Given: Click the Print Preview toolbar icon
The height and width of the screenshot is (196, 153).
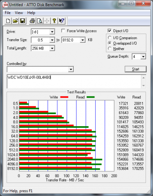Looking at the screenshot, I should pos(39,21).
